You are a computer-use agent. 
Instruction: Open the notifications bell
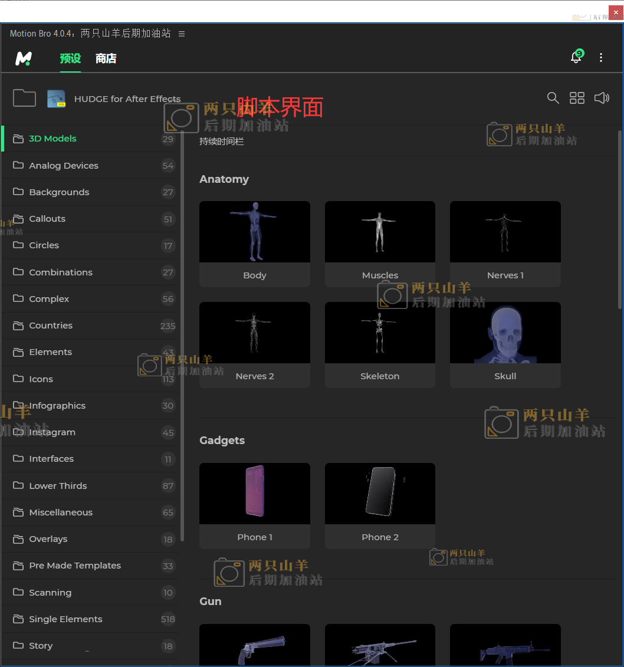click(576, 57)
